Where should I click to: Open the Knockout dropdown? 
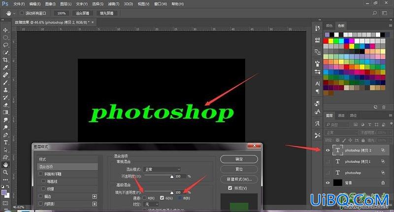click(152, 205)
